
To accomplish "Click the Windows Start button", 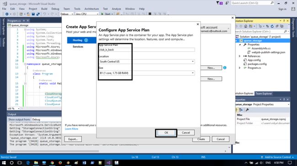I will tap(4, 163).
